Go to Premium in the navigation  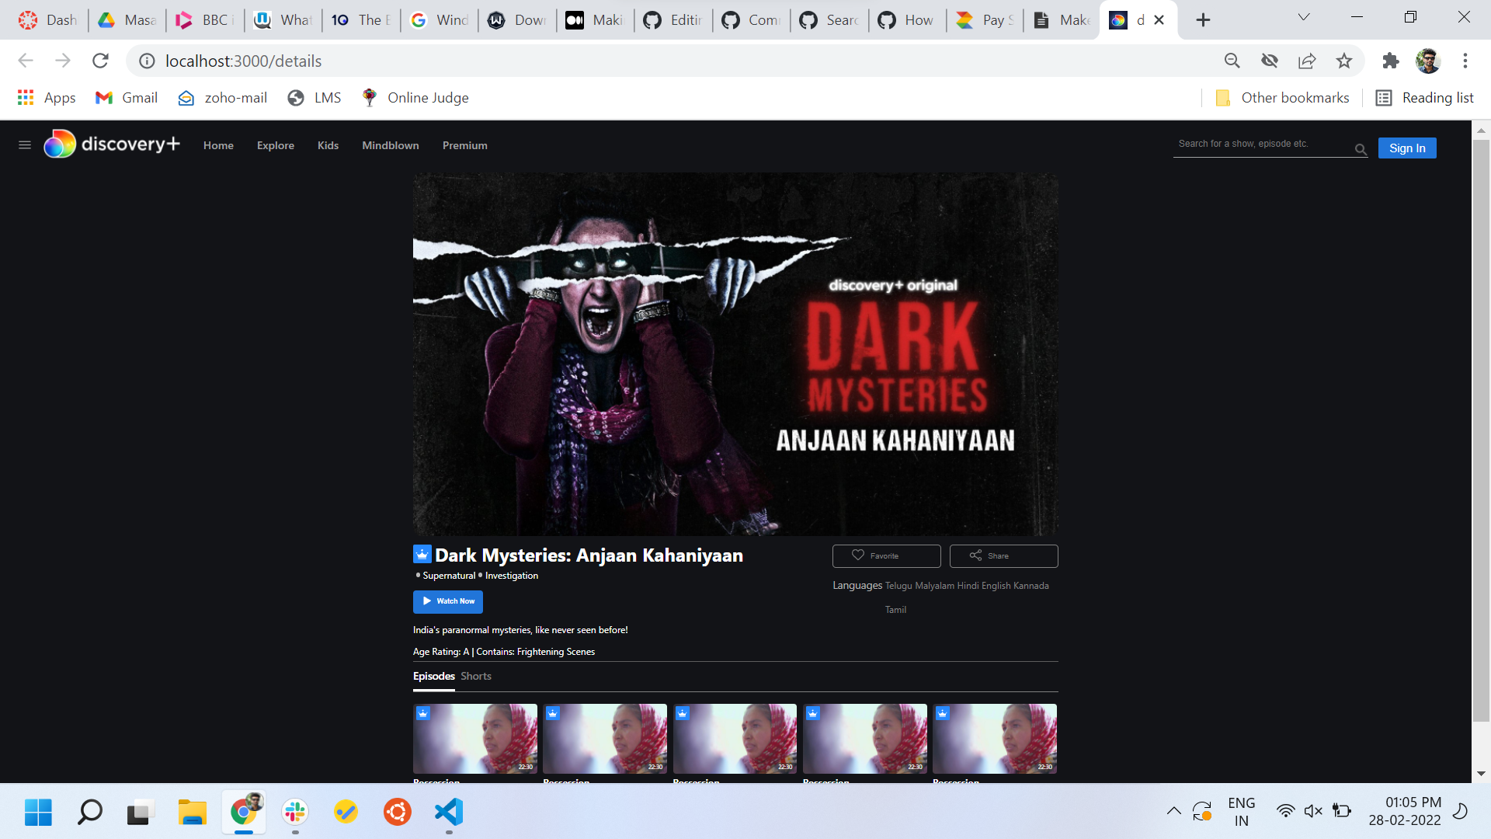point(464,146)
